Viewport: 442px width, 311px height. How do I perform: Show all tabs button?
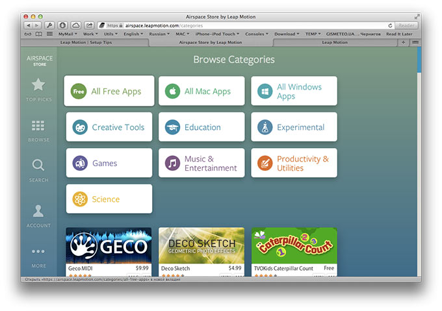click(415, 42)
